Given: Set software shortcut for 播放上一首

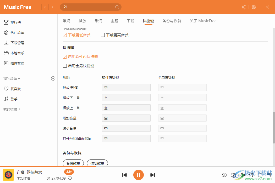Looking at the screenshot, I should pyautogui.click(x=126, y=108).
